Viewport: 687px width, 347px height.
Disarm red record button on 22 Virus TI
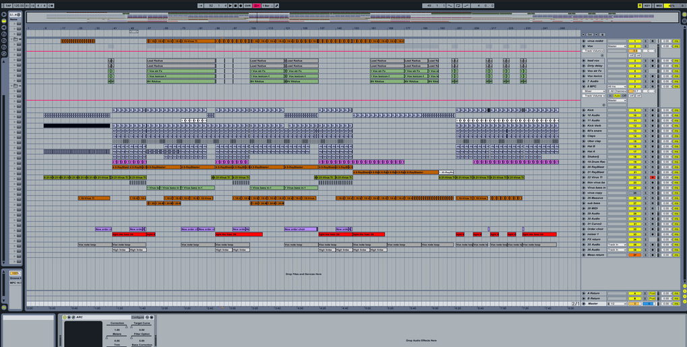pos(653,177)
